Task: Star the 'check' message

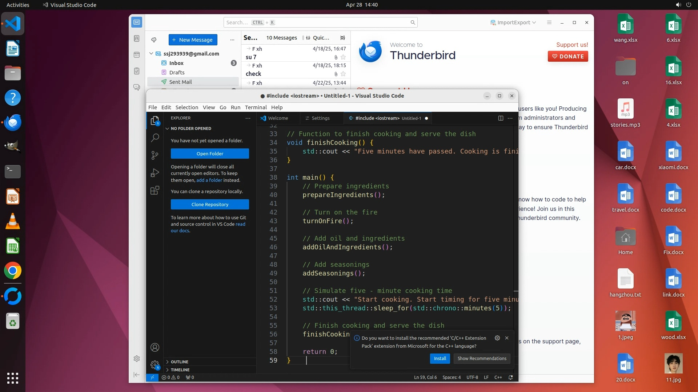Action: 343,74
